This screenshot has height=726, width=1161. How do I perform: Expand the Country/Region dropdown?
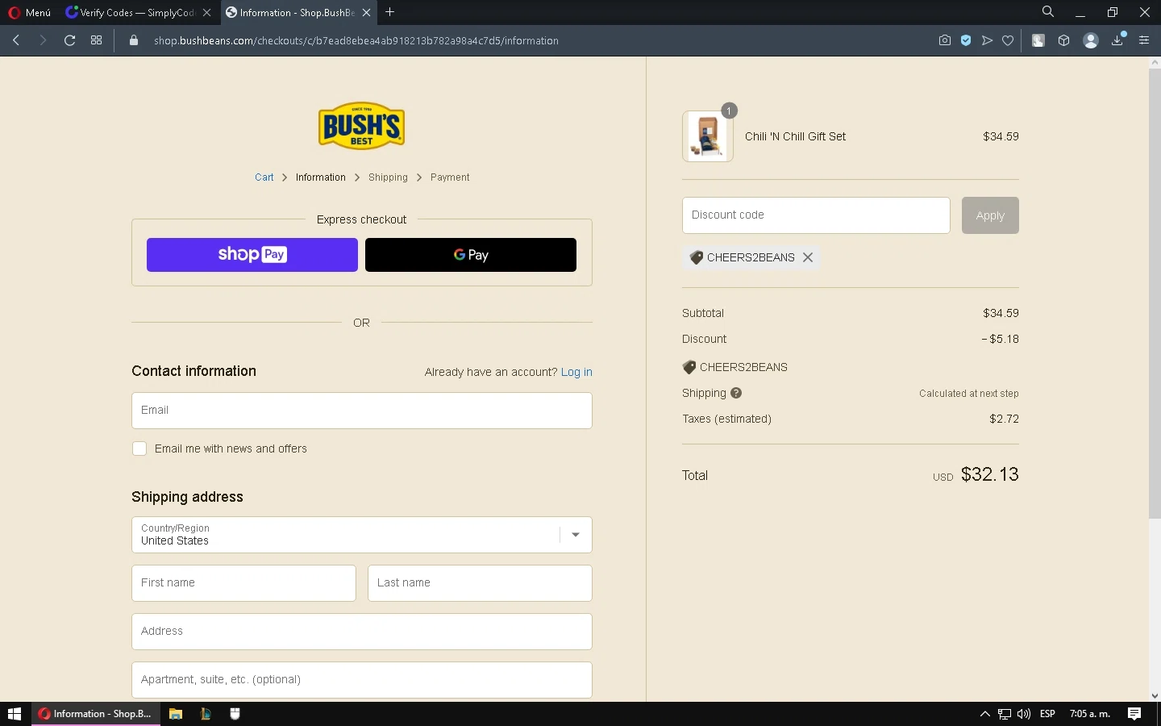(x=362, y=535)
